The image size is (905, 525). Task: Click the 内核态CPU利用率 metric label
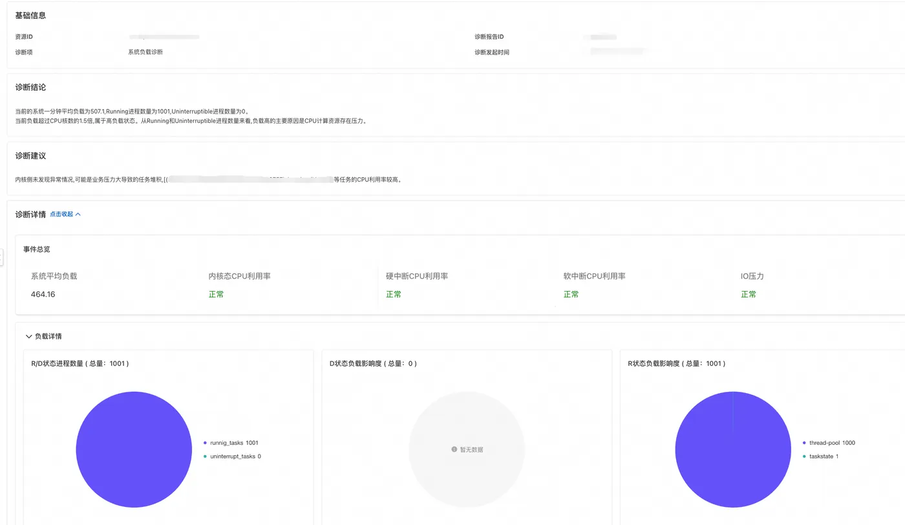(x=239, y=276)
